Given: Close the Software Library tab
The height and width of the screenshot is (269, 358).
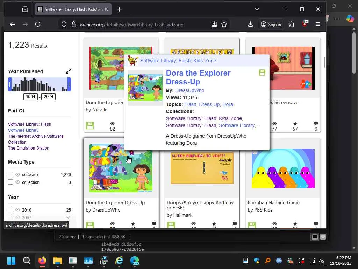Looking at the screenshot, I should pyautogui.click(x=106, y=9).
